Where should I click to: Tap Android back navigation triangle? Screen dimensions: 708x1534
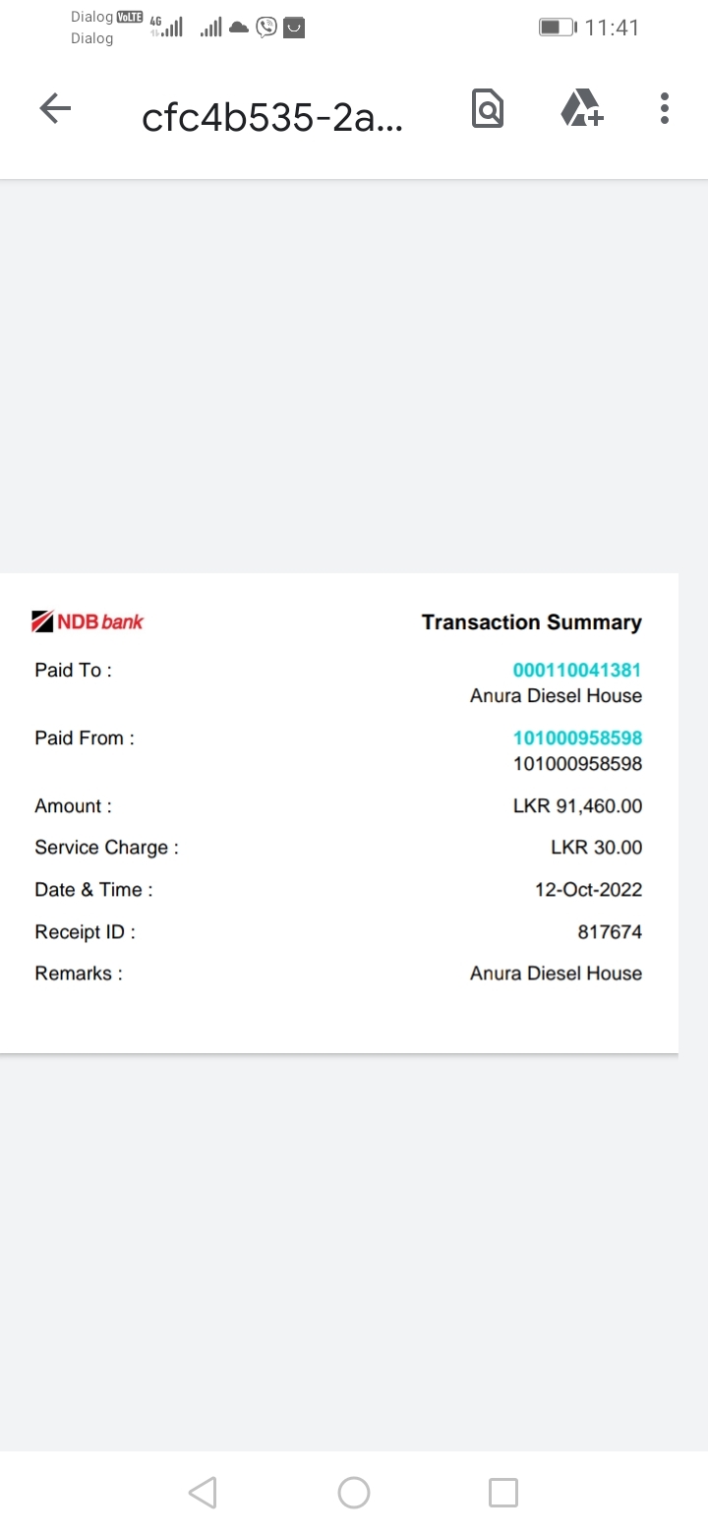[x=203, y=1493]
